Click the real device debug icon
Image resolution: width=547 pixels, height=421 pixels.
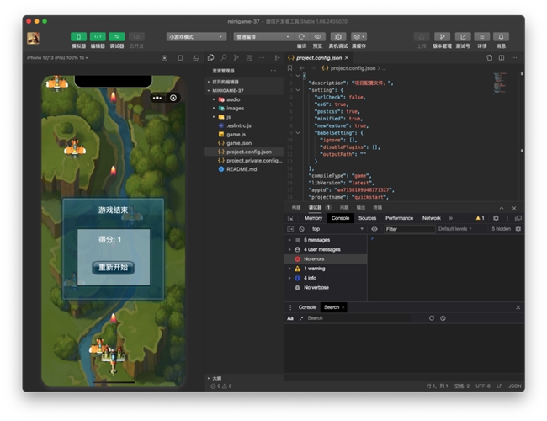[338, 37]
